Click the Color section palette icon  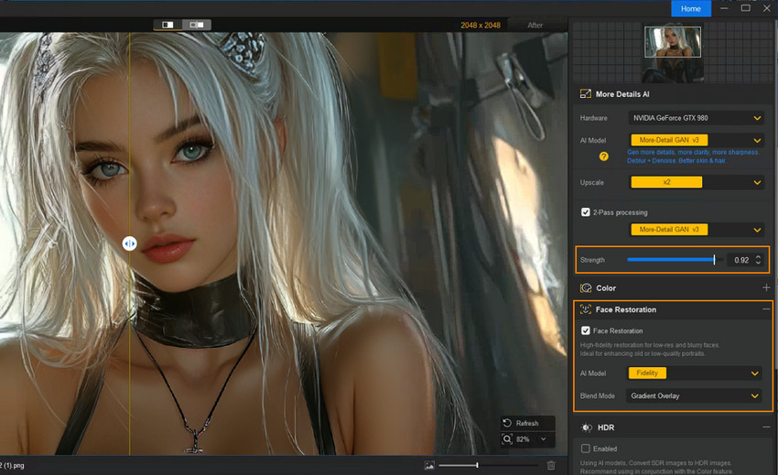coord(586,288)
